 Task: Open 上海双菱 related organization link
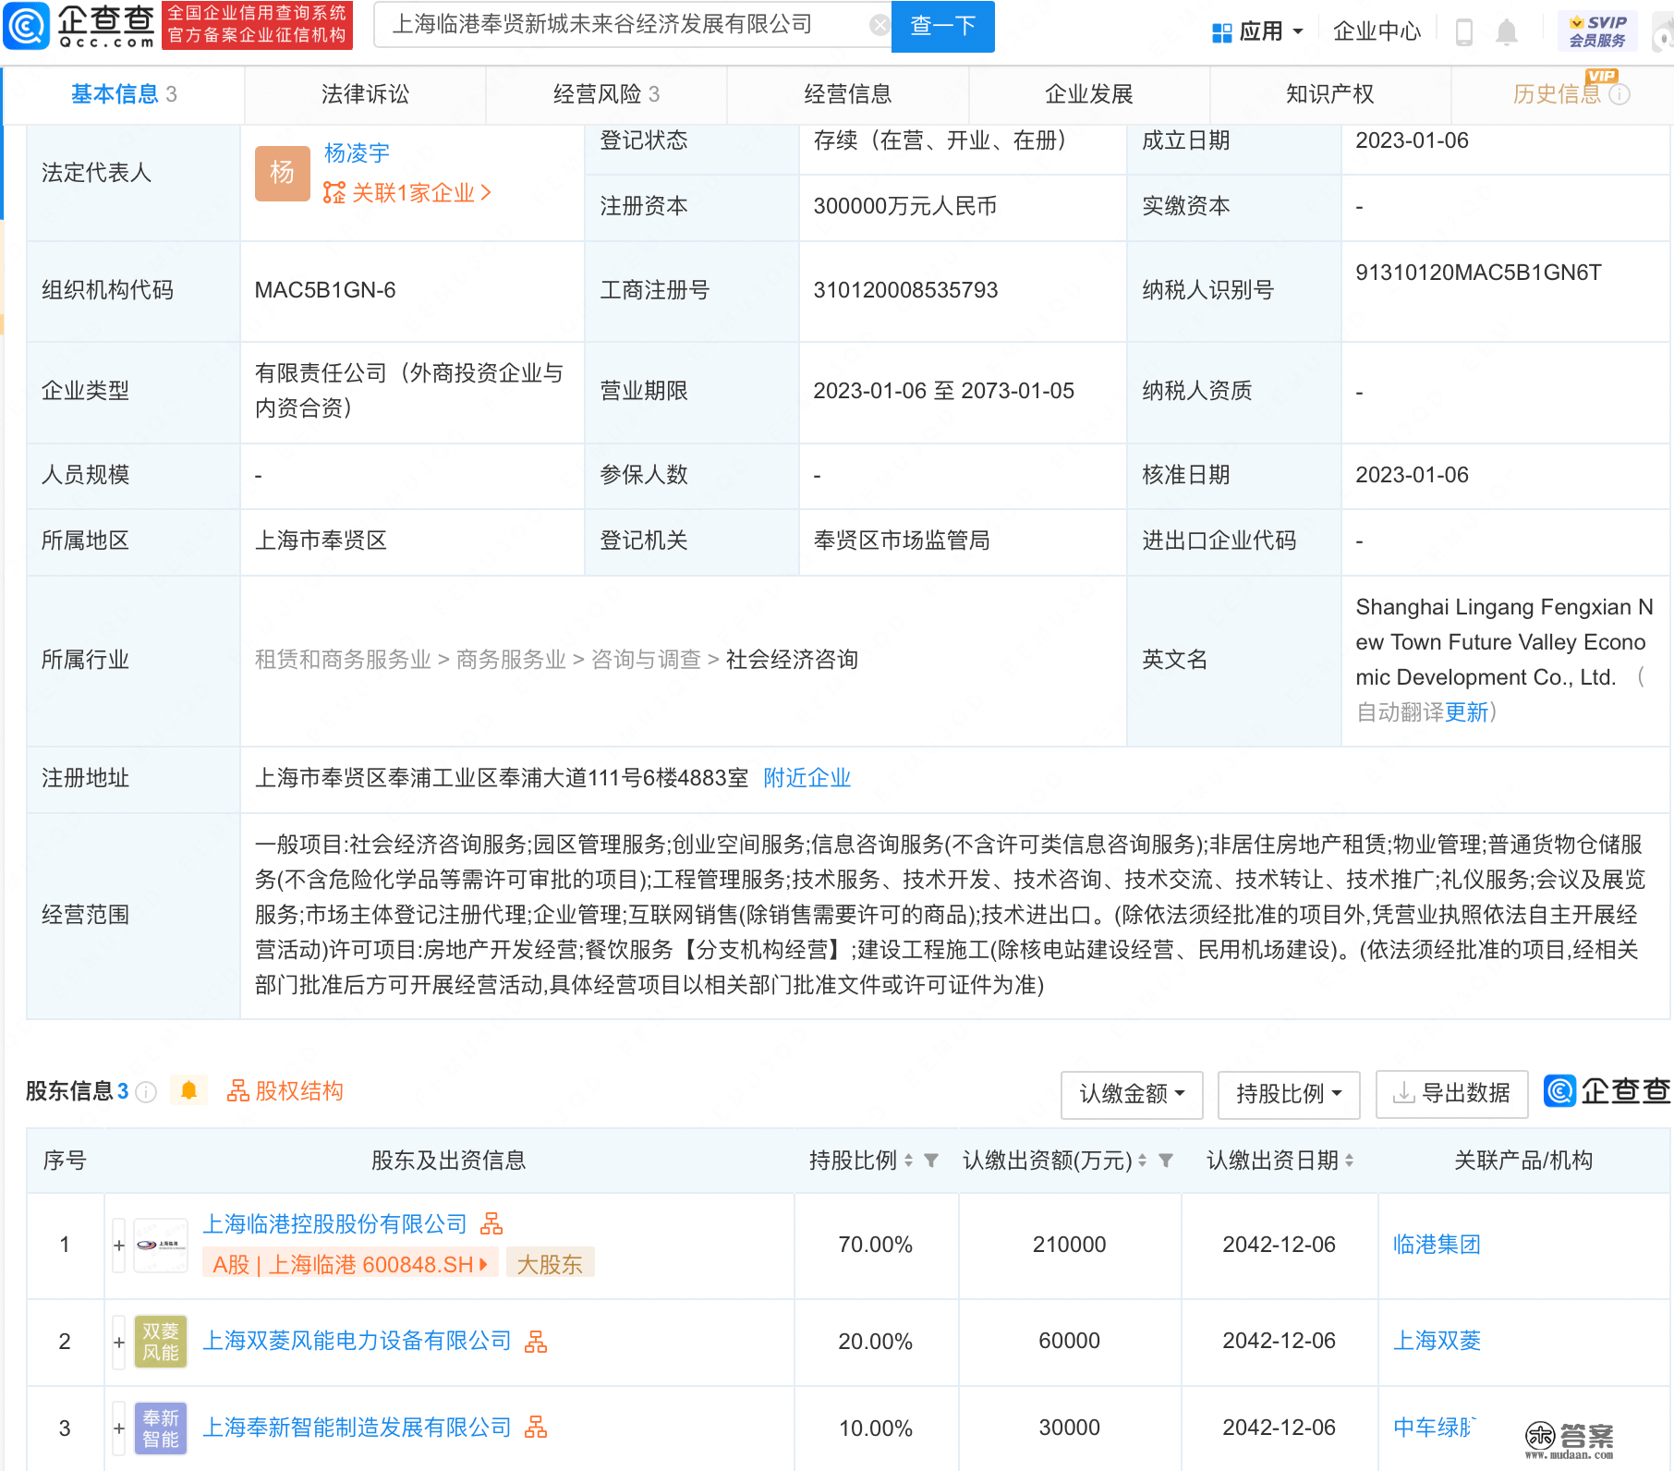1437,1341
